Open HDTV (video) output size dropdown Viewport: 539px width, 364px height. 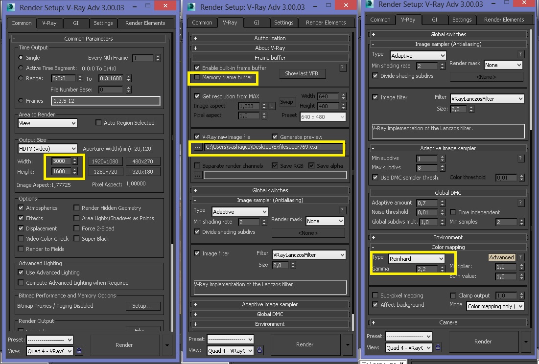47,148
